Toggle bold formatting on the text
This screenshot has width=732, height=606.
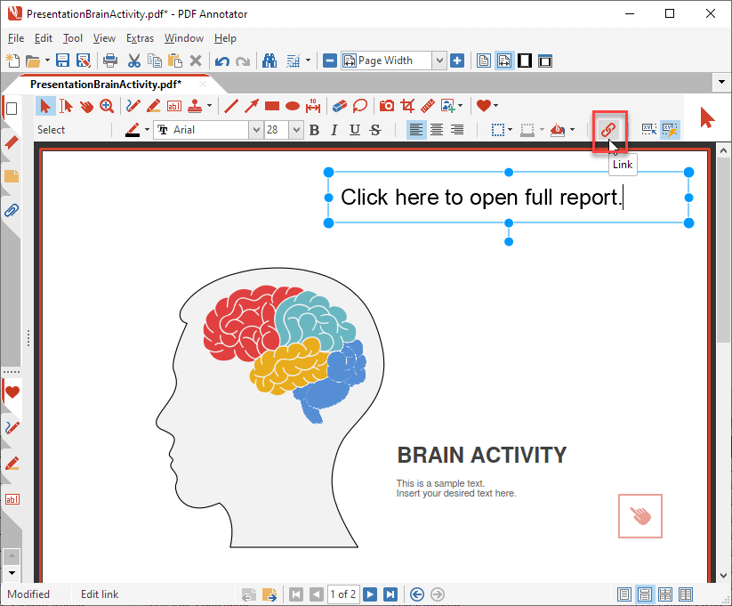313,130
